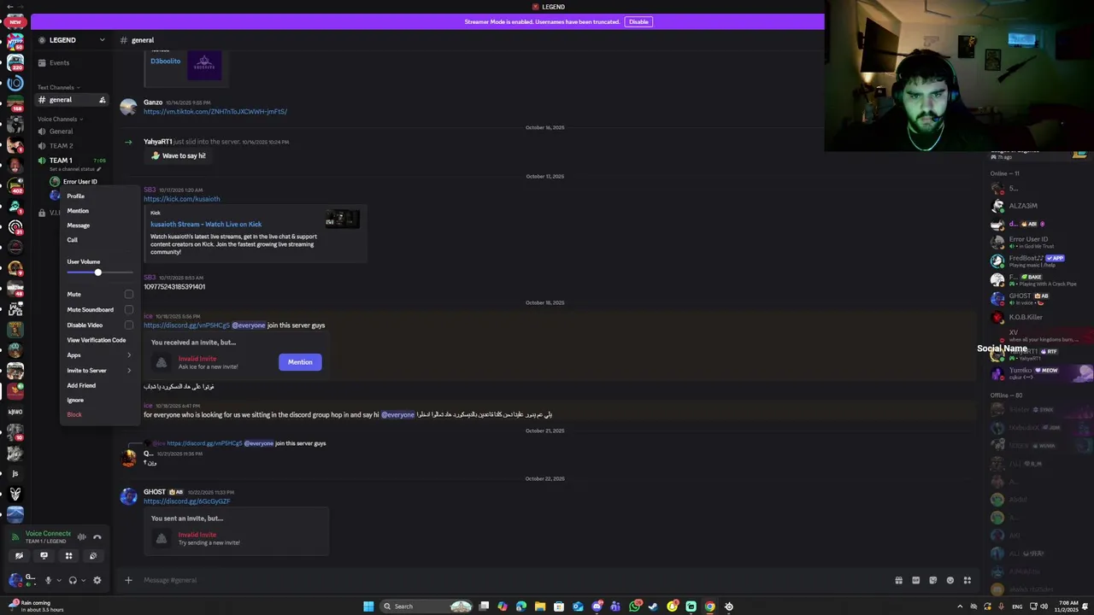Click the Message #general input field
The width and height of the screenshot is (1094, 615).
pos(513,581)
